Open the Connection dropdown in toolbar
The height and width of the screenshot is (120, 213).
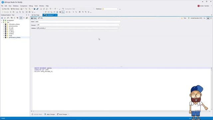pos(94,9)
